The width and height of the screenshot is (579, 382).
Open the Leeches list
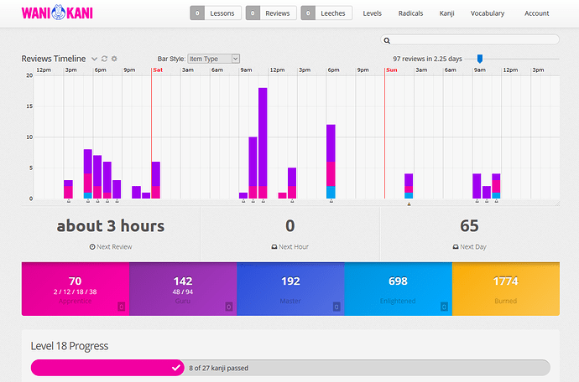(326, 13)
